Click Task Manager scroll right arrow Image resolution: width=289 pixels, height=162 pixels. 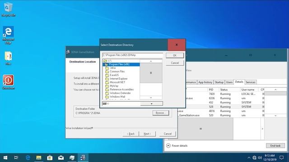point(262,129)
